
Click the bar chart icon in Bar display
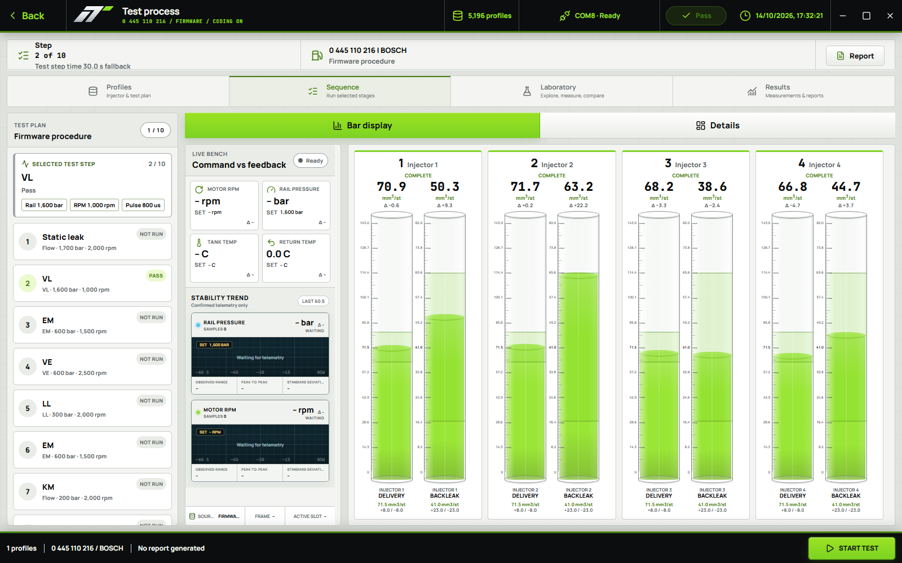[x=337, y=126]
